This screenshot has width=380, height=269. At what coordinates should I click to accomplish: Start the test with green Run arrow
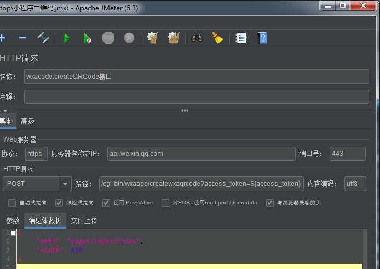66,38
